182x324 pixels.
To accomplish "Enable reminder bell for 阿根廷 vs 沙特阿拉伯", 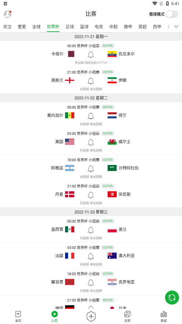I will pyautogui.click(x=91, y=168).
